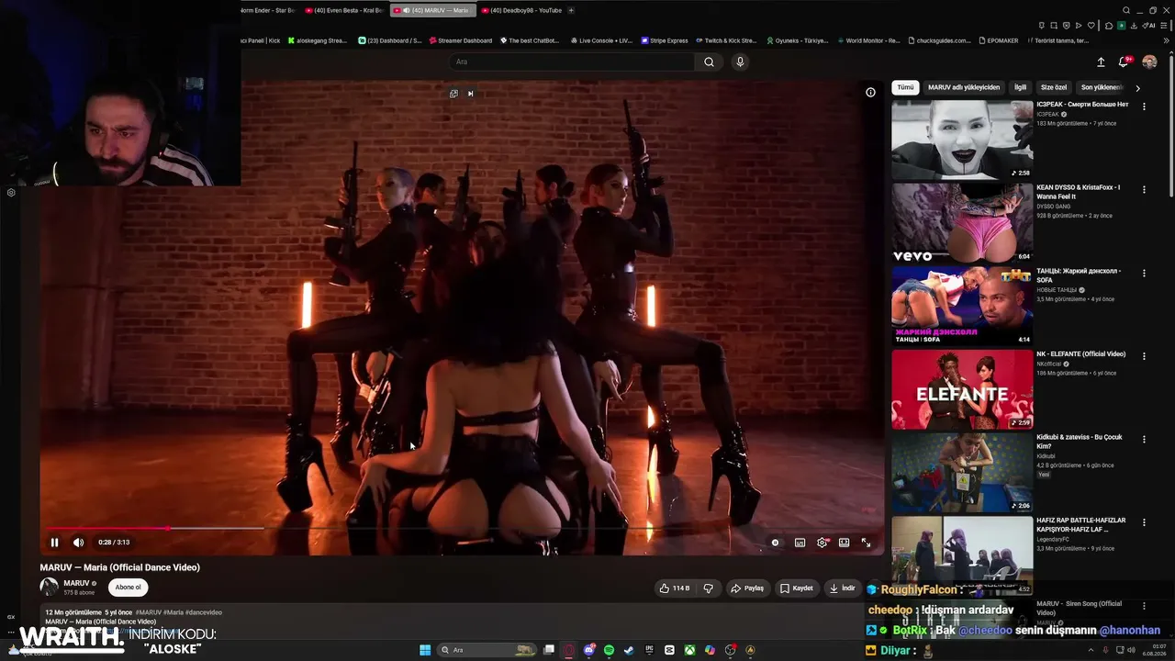Switch player to theater mode
Screen dimensions: 1175x661
tap(844, 543)
